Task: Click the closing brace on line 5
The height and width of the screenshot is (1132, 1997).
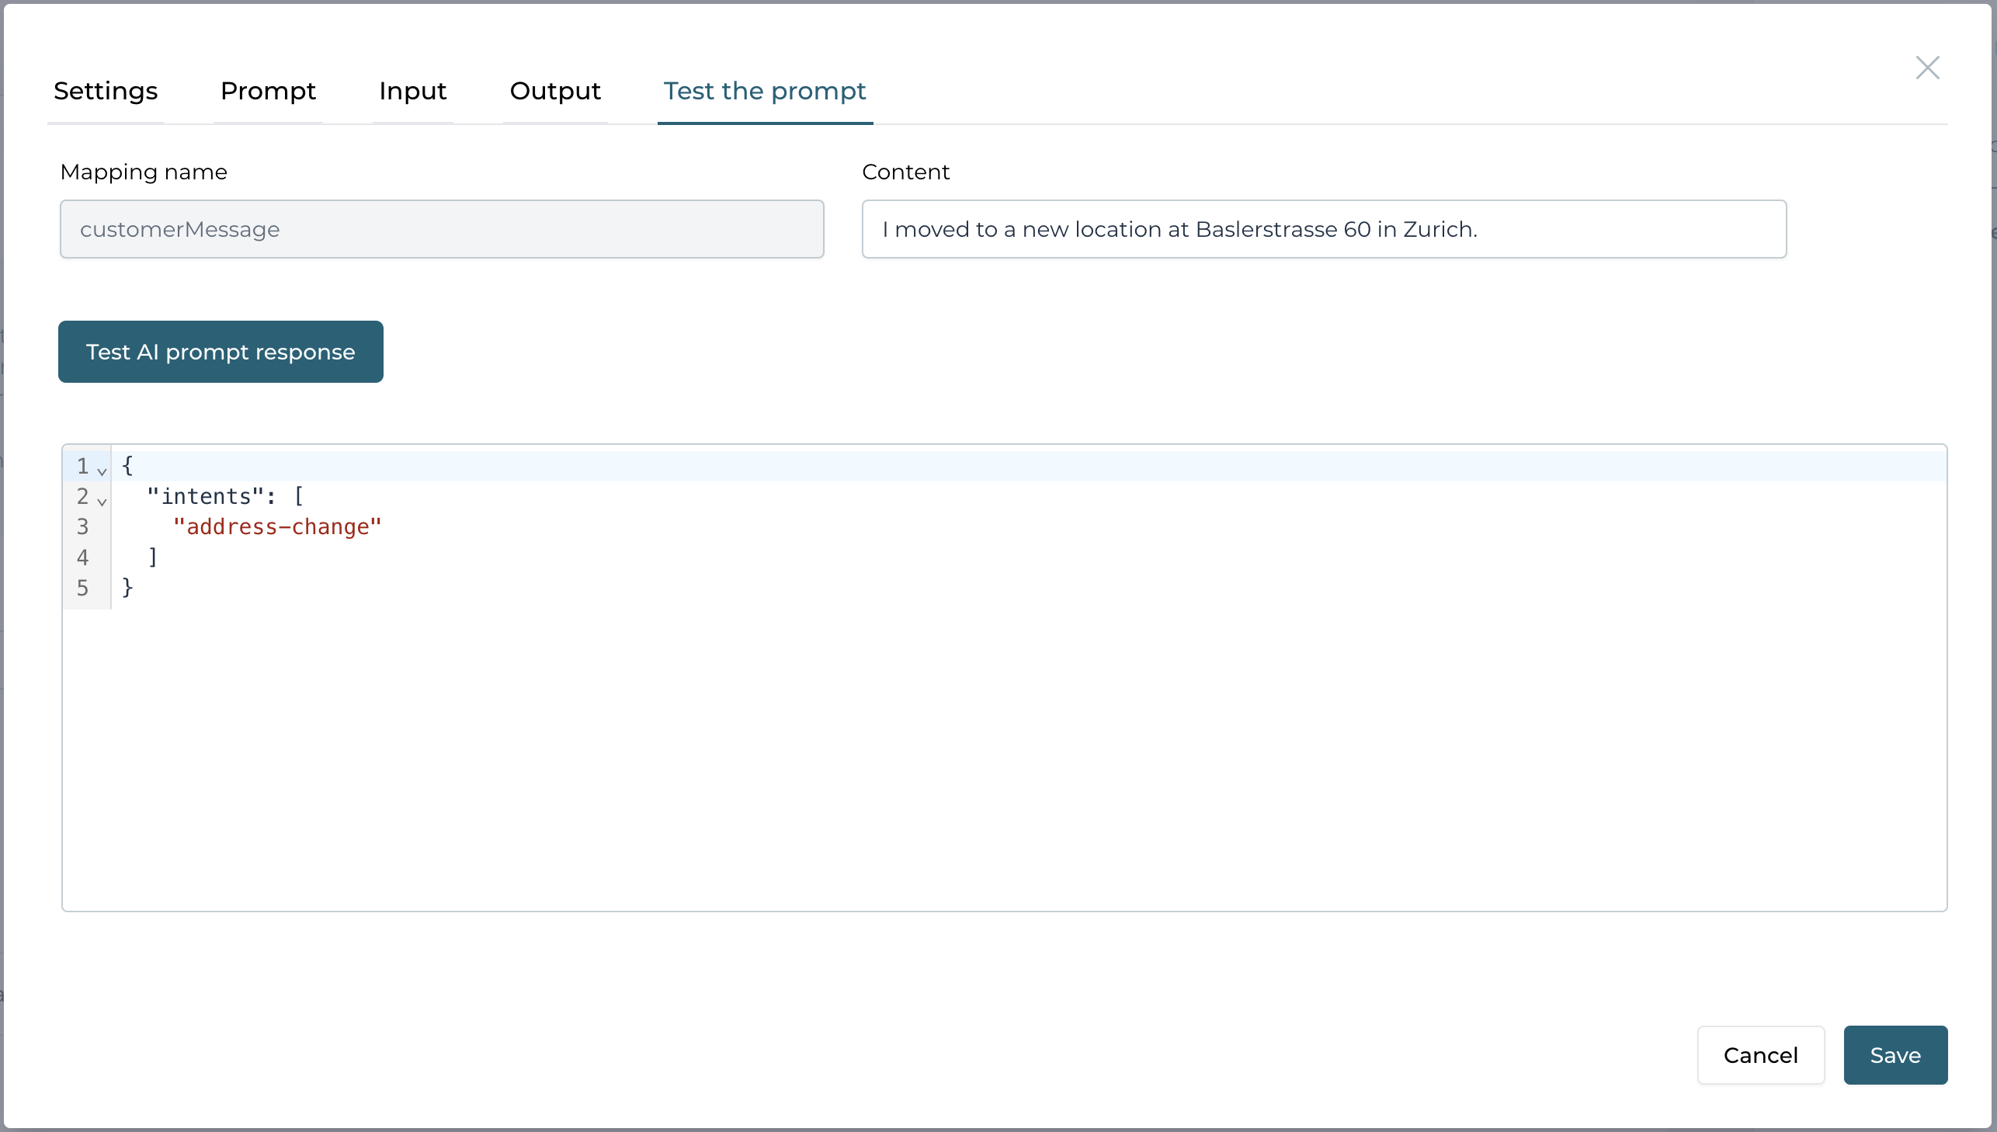Action: coord(127,588)
